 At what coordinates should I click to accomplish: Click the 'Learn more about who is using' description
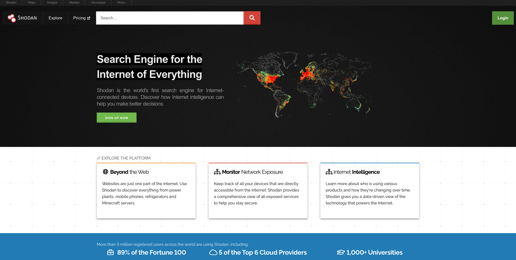click(x=368, y=193)
